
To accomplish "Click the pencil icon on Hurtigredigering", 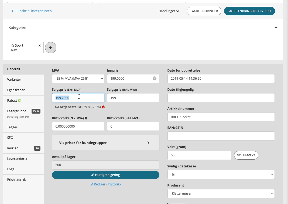I will (93, 175).
